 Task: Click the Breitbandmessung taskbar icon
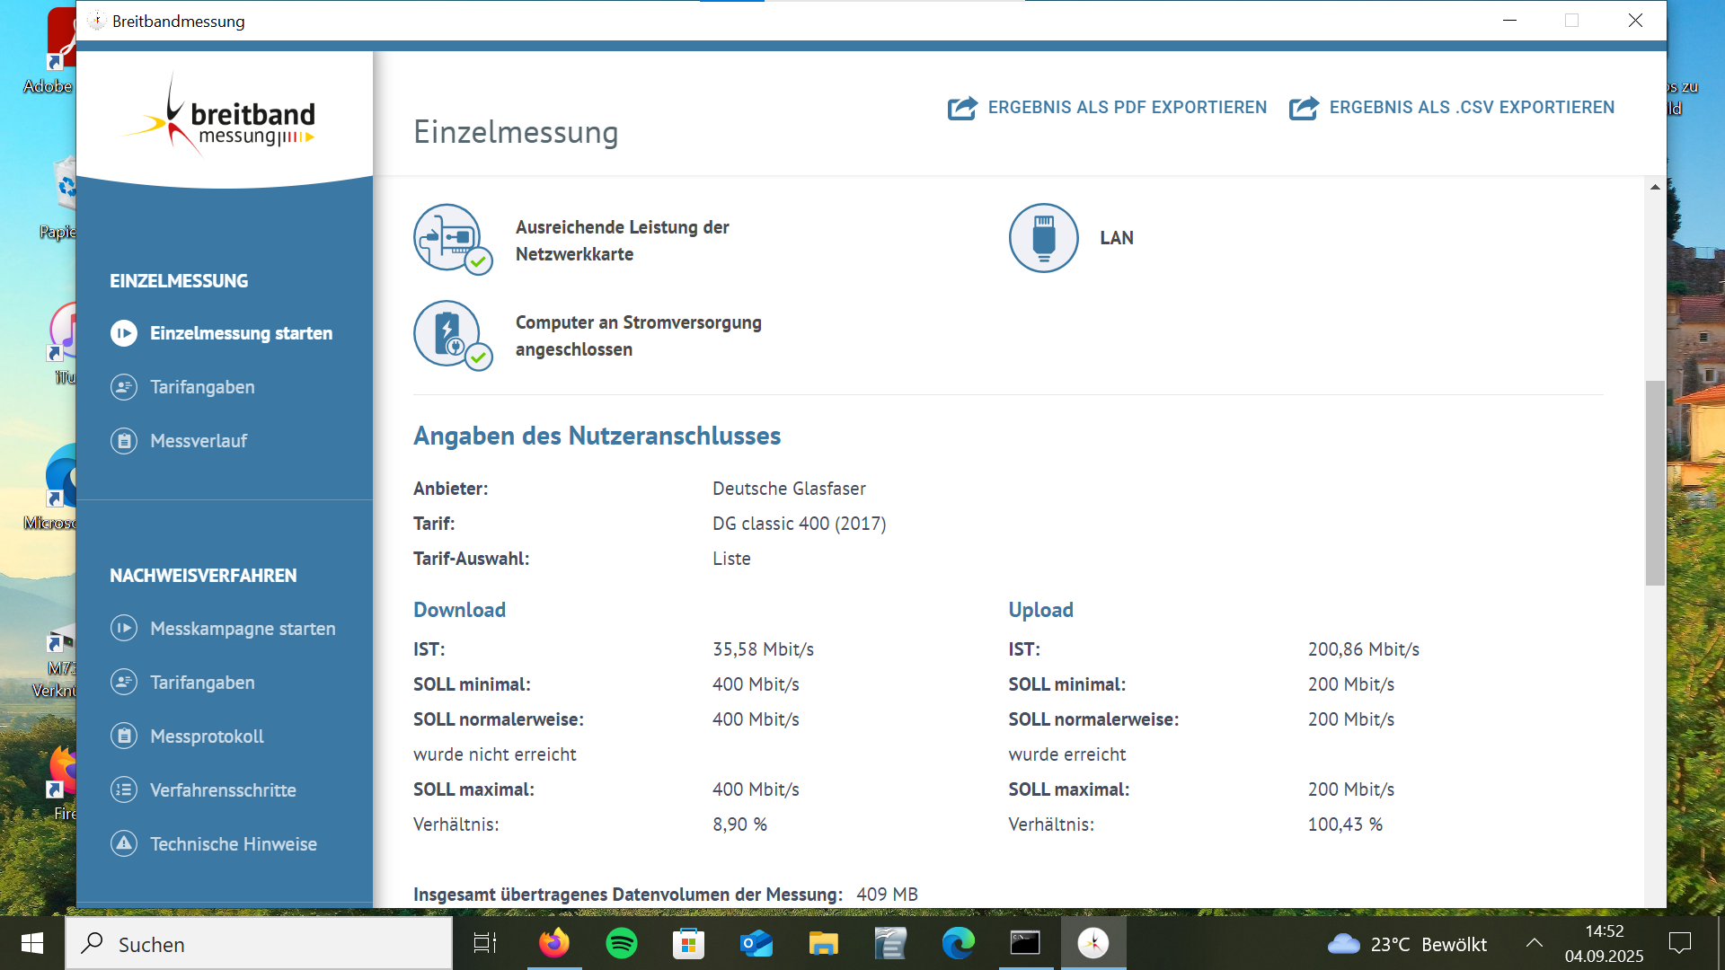tap(1093, 943)
